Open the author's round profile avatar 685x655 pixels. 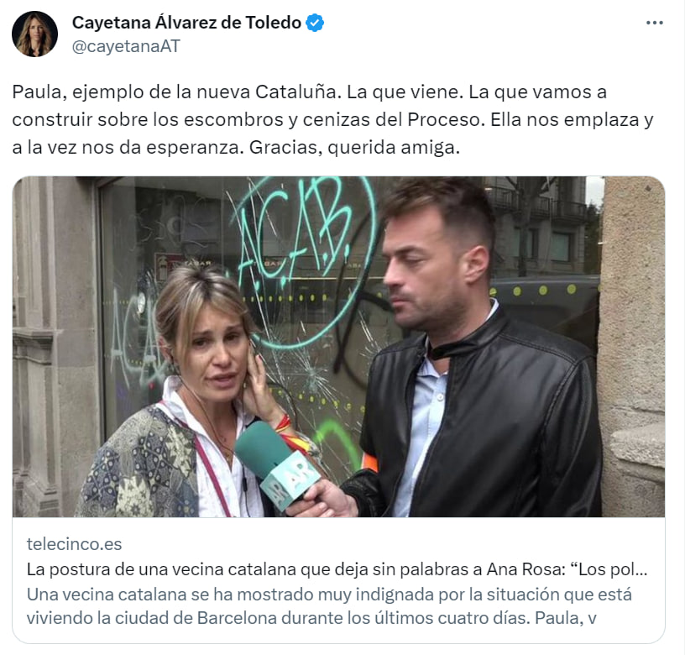(x=34, y=34)
